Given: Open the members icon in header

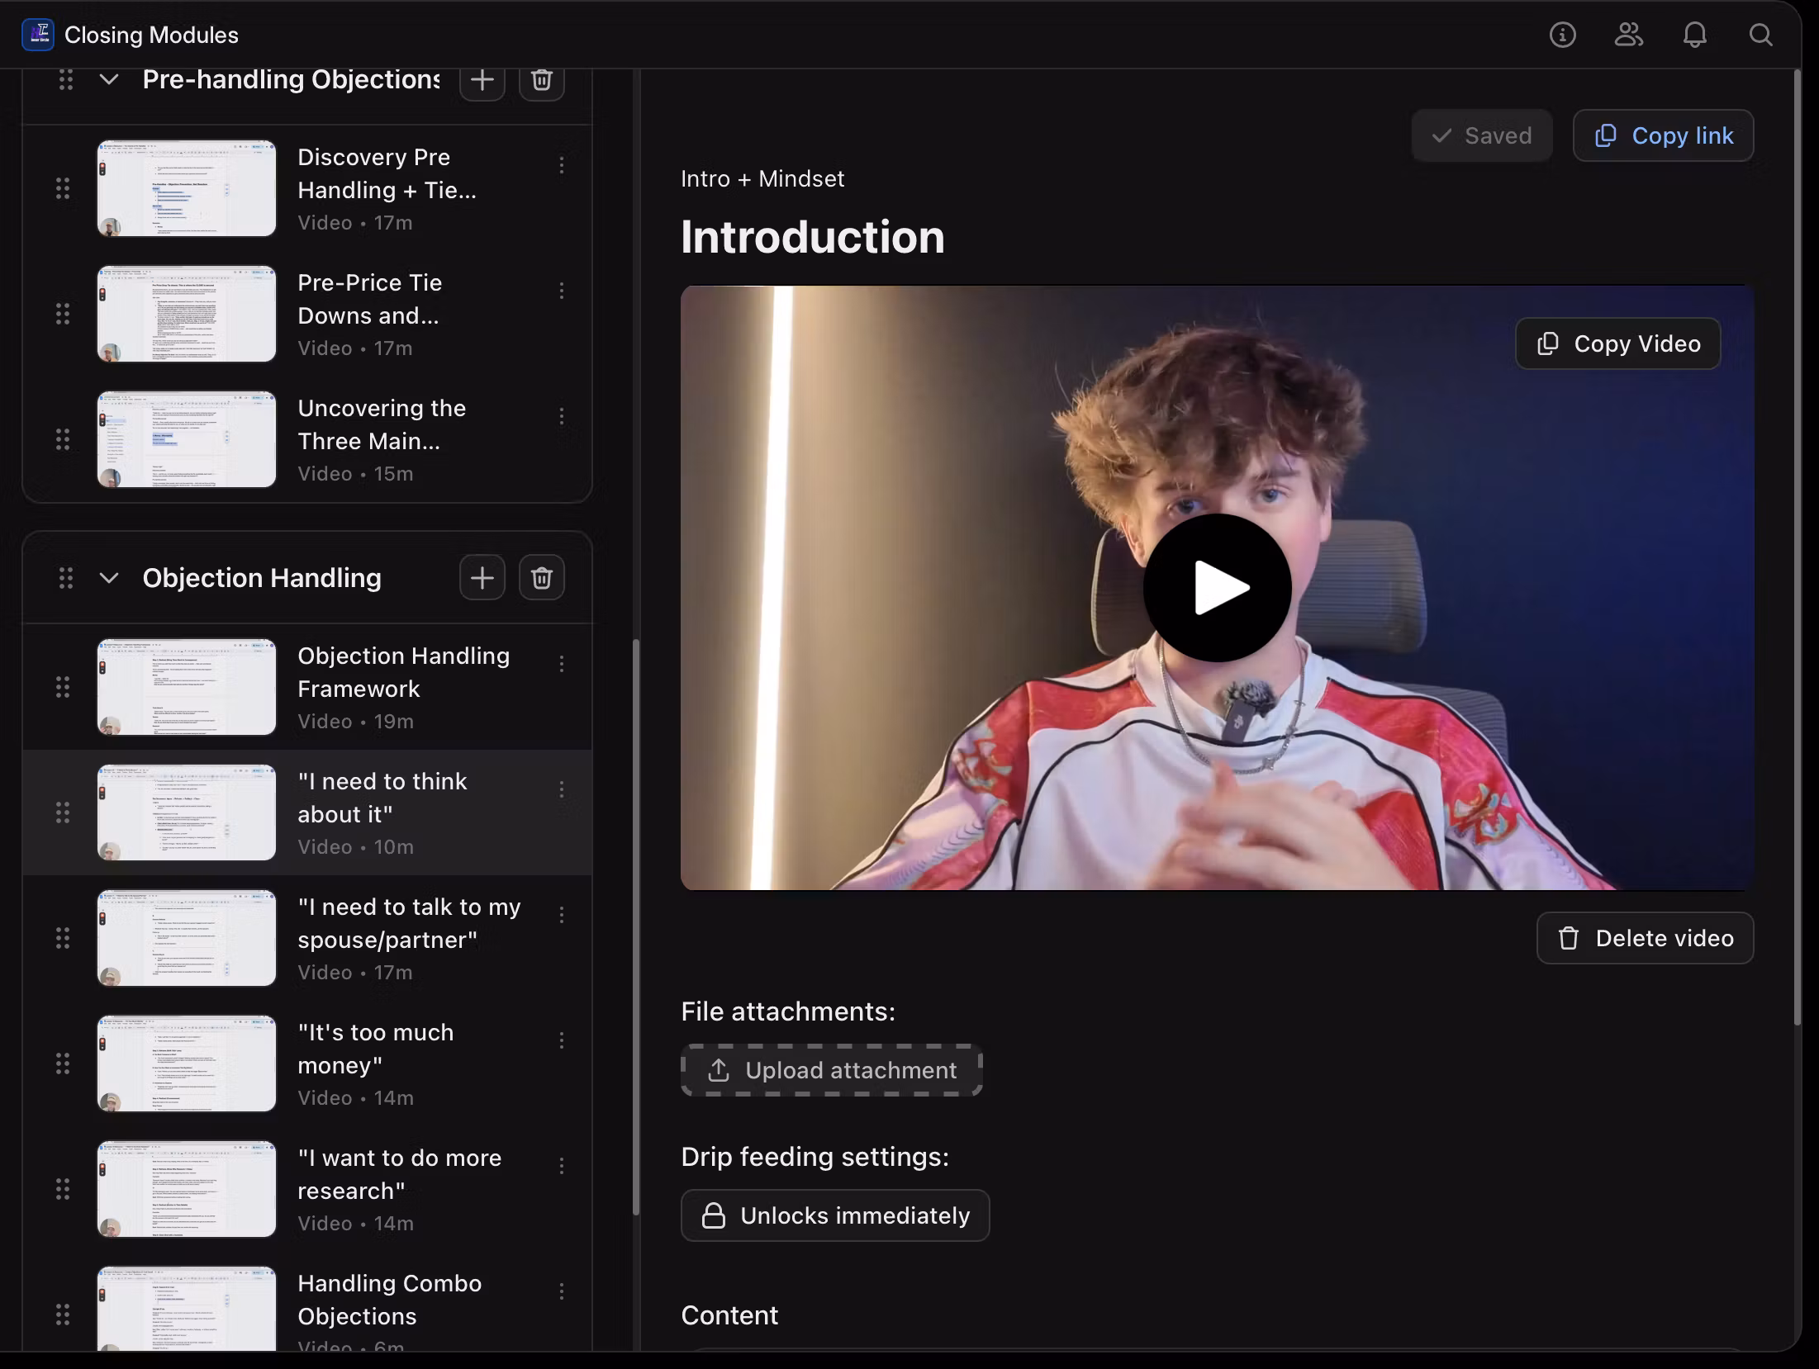Looking at the screenshot, I should [x=1628, y=35].
